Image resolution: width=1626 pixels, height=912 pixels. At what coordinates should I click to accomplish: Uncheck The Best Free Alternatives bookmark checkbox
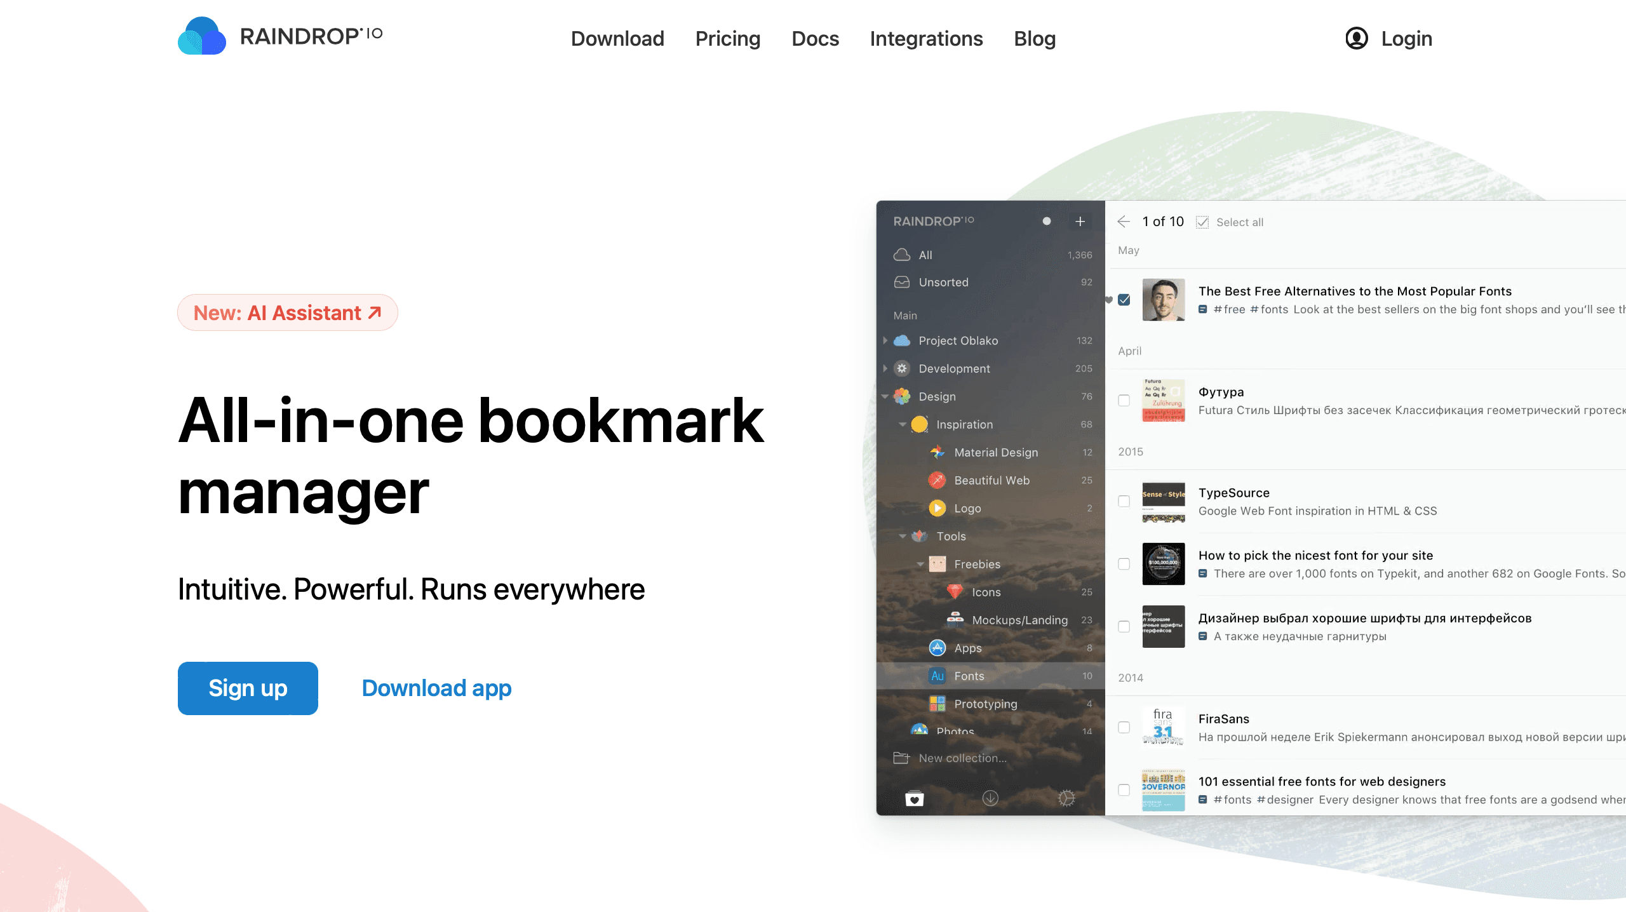coord(1124,300)
